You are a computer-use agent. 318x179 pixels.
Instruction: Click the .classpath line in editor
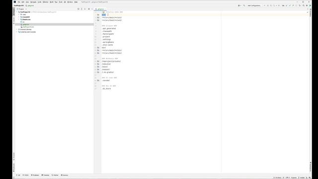coord(107,31)
